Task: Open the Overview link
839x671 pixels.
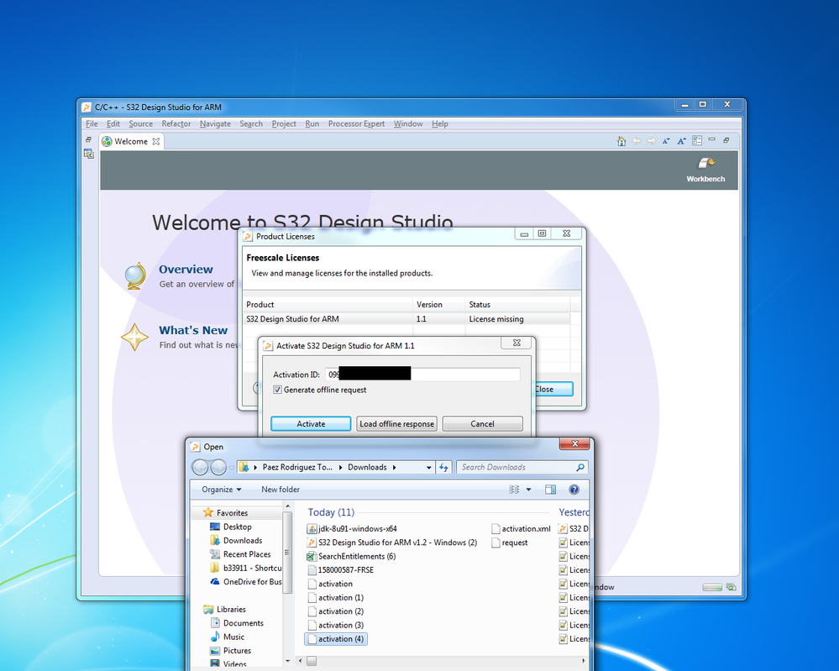Action: coord(186,269)
